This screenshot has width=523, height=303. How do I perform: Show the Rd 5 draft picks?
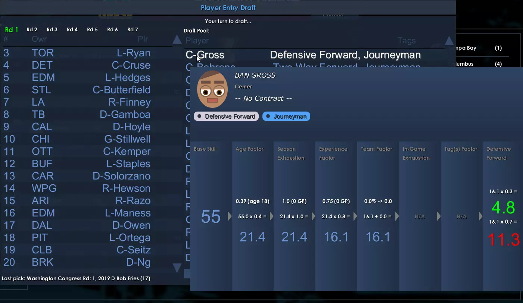tap(92, 30)
